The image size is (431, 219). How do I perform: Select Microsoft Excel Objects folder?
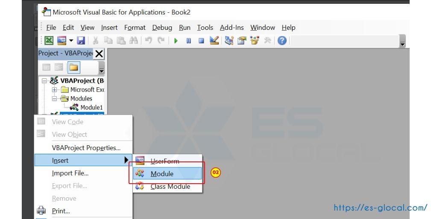[x=87, y=89]
